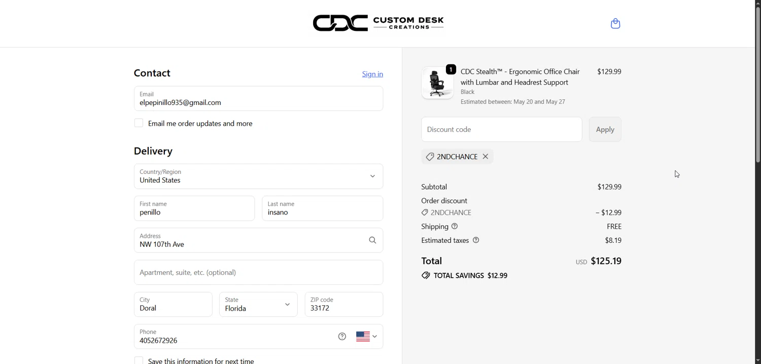Screen dimensions: 761x364
Task: Click into the First name field
Action: click(x=194, y=208)
